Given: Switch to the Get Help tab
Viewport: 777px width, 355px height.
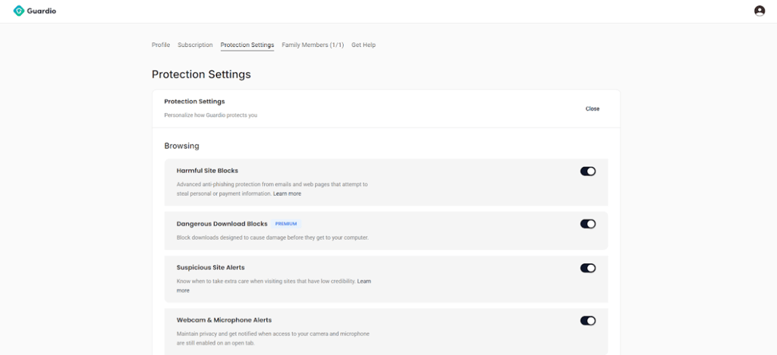Looking at the screenshot, I should (x=363, y=45).
